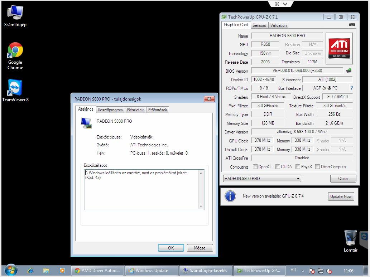Click the ATI Radeon logo in GPU-Z

[x=339, y=48]
